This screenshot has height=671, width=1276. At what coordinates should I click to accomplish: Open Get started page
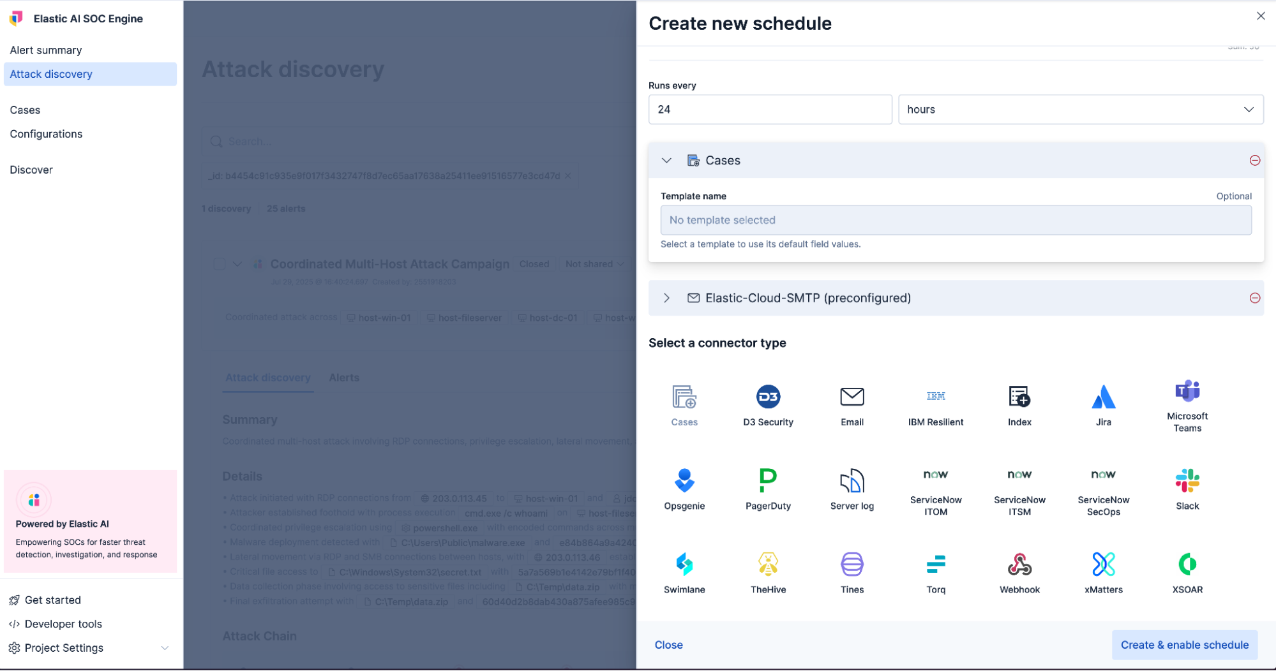[53, 600]
